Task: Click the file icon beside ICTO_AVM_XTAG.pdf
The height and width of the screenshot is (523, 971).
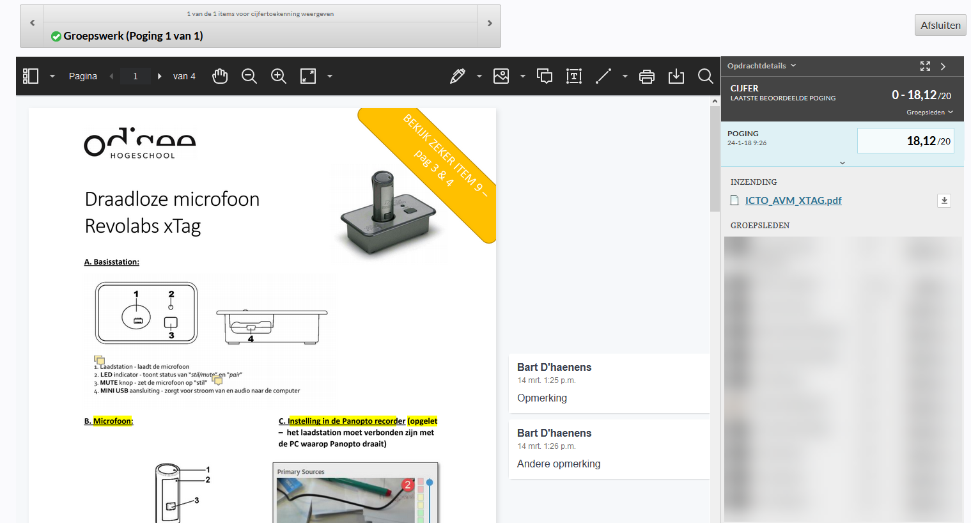Action: tap(734, 201)
